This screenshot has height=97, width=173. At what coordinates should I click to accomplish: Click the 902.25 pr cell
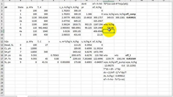pos(86,25)
